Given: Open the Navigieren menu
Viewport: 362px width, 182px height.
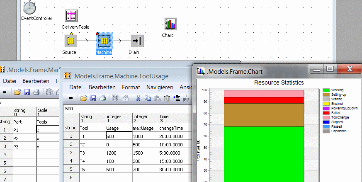Looking at the screenshot, I should (160, 87).
